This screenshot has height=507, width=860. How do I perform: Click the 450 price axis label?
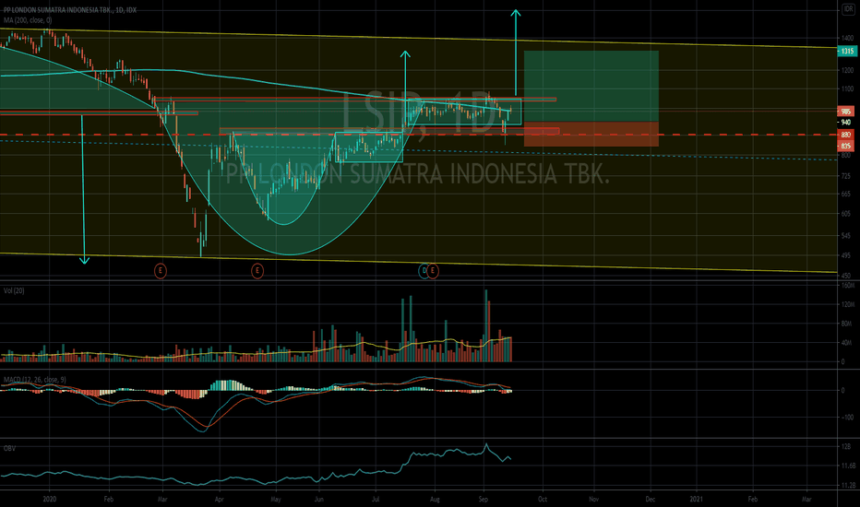point(846,276)
